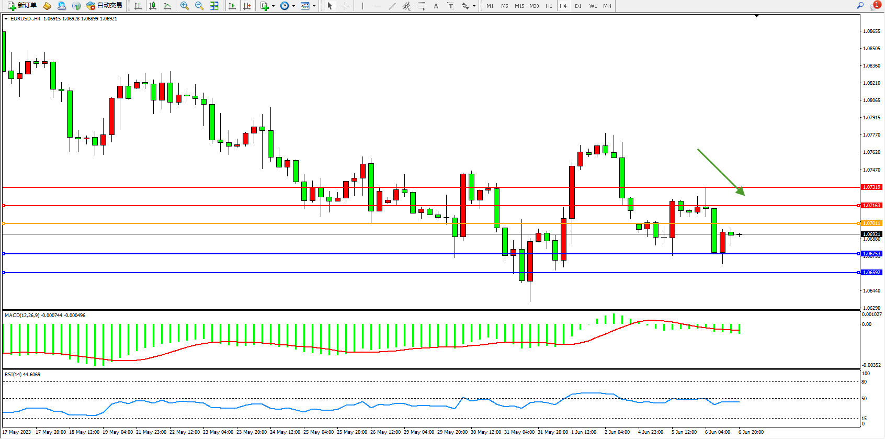
Task: Switch to the D1 timeframe
Action: (x=578, y=6)
